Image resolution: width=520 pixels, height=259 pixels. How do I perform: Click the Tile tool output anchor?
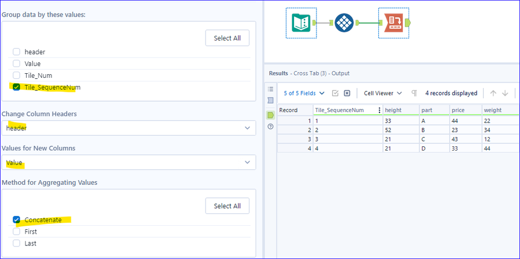(357, 23)
